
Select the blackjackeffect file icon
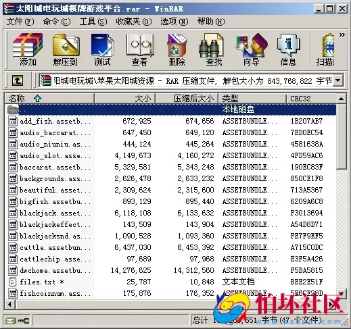coord(13,224)
